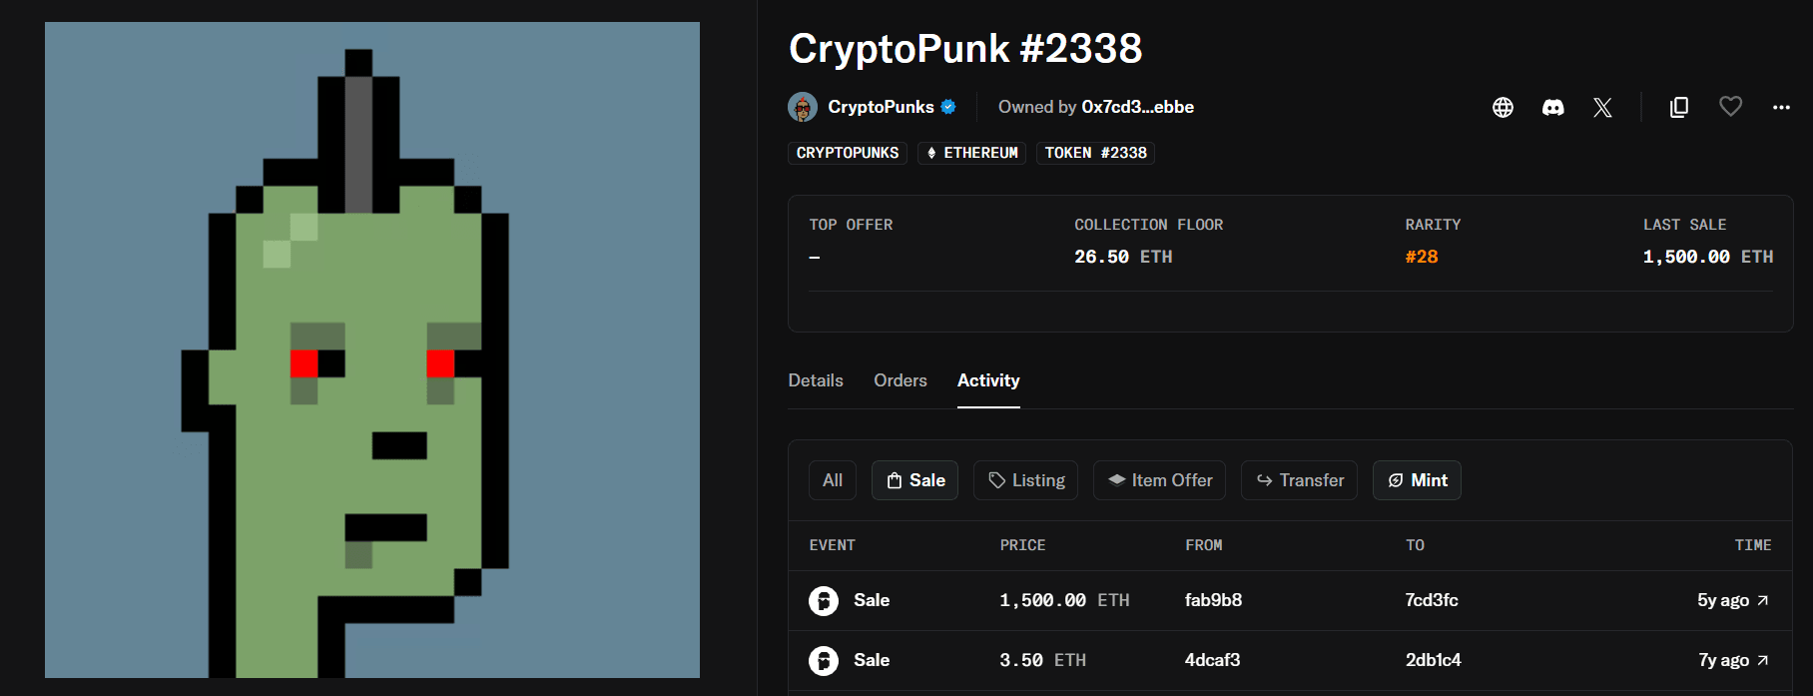Open seller address fab9b8

1213,600
